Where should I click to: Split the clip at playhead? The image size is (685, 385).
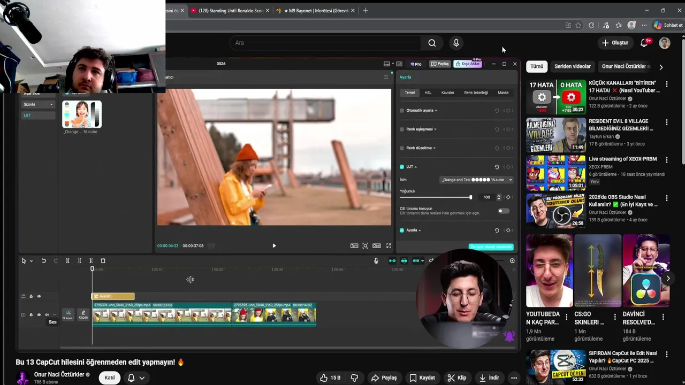(x=67, y=261)
